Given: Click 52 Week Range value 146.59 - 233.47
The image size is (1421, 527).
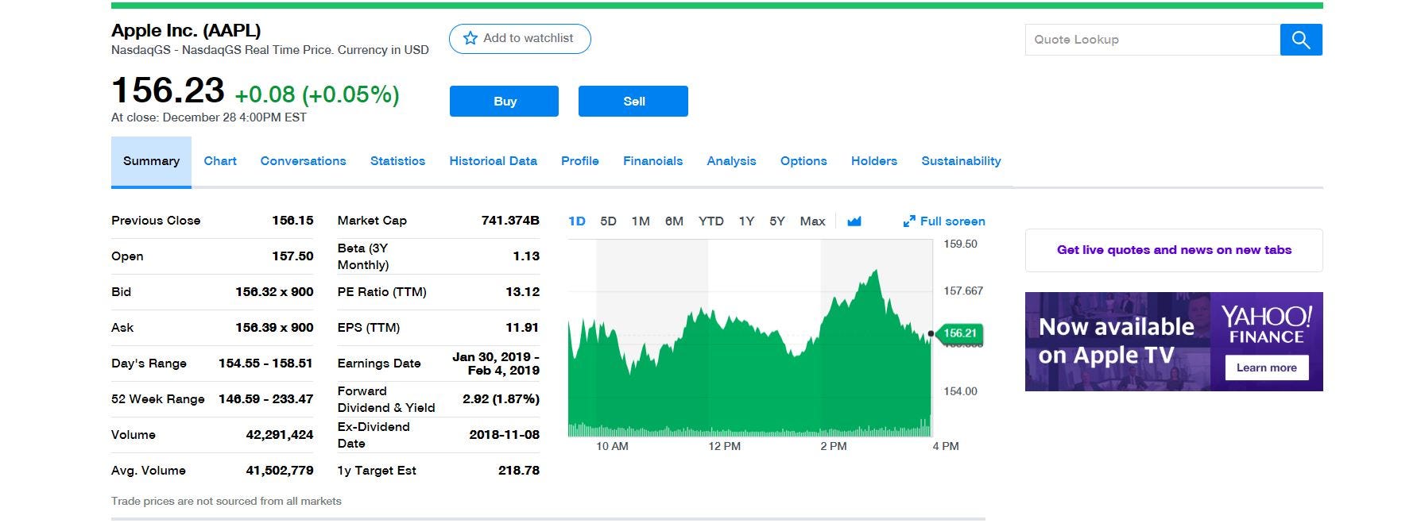Looking at the screenshot, I should point(265,399).
